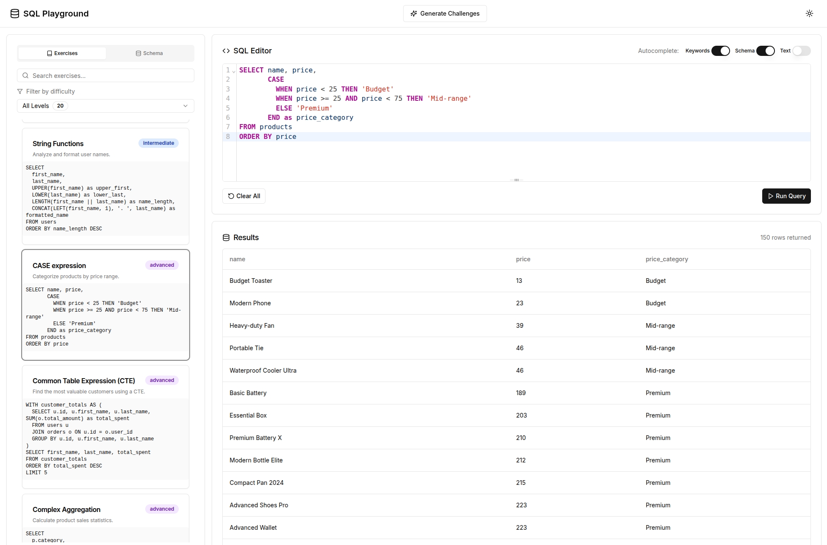Image resolution: width=827 pixels, height=545 pixels.
Task: Click the Waterproof Cooler Ultra row name
Action: pyautogui.click(x=263, y=371)
